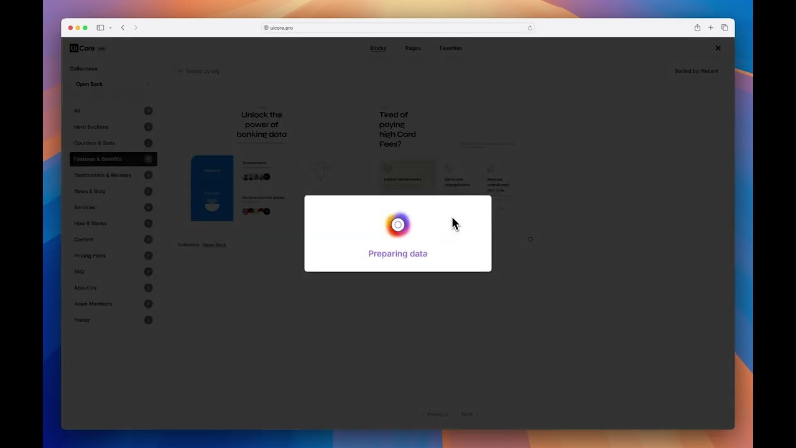The height and width of the screenshot is (448, 796).
Task: Show the tab overview icon
Action: coord(724,27)
